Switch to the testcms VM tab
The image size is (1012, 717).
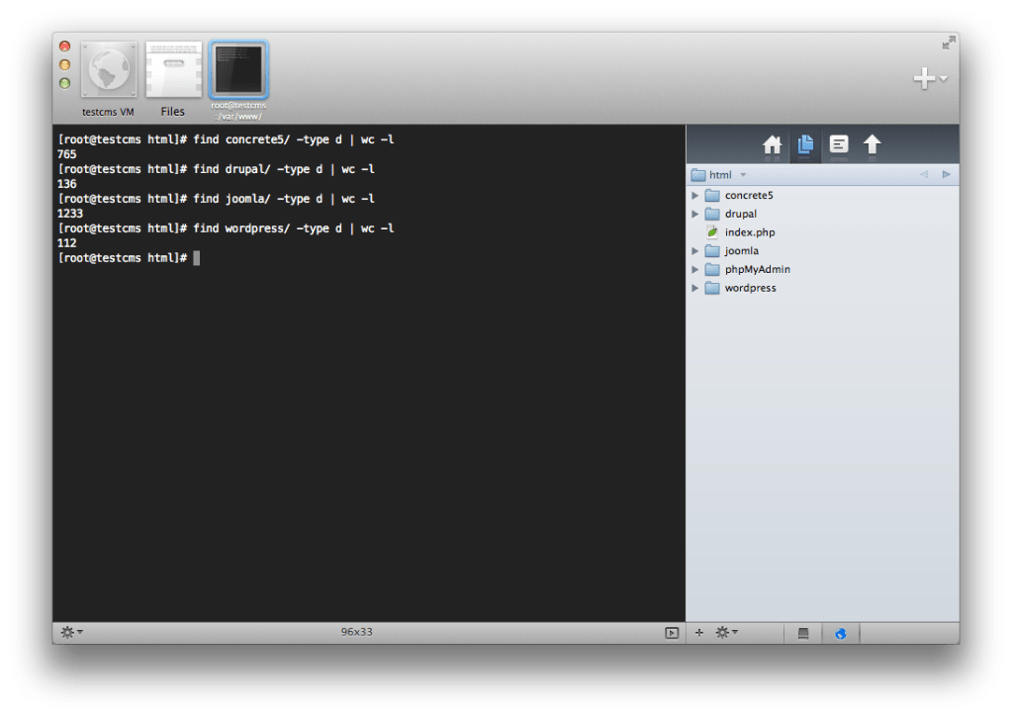tap(108, 74)
